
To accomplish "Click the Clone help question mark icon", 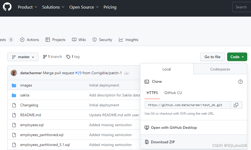I will (241, 82).
